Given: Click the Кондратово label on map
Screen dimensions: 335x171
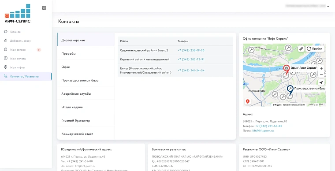Looking at the screenshot, I should coord(257,90).
